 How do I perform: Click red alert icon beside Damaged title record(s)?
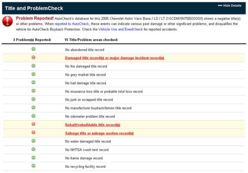[x=33, y=57]
